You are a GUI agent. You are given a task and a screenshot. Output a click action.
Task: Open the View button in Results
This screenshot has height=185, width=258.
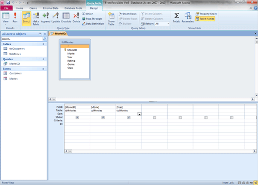click(5, 18)
